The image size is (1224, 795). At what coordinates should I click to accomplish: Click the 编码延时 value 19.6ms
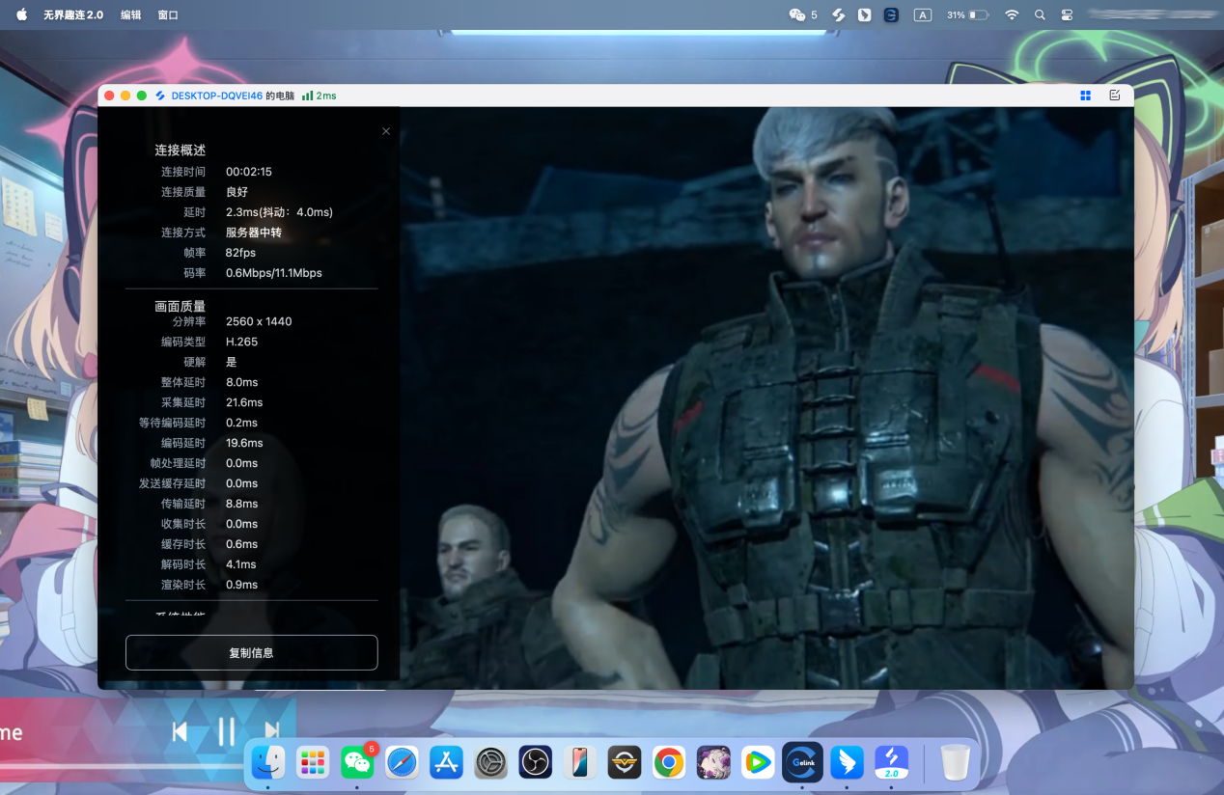click(x=244, y=443)
